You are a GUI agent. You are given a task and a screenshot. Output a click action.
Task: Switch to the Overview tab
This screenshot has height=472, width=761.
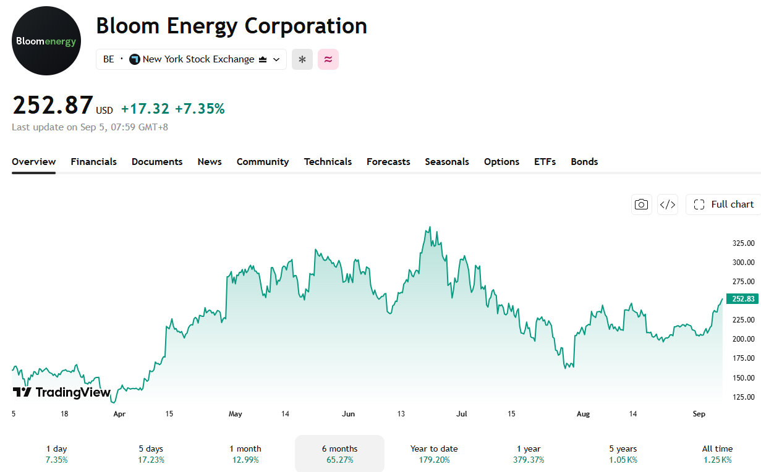(x=34, y=162)
